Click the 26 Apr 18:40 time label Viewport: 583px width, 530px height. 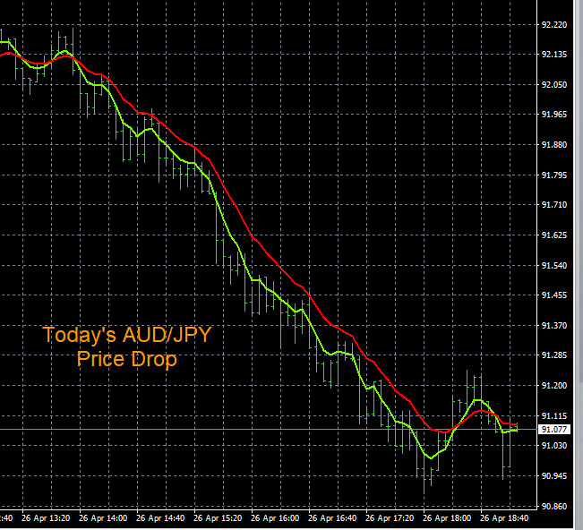504,517
